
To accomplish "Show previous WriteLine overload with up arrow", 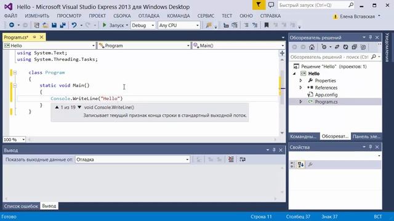I will click(57, 107).
